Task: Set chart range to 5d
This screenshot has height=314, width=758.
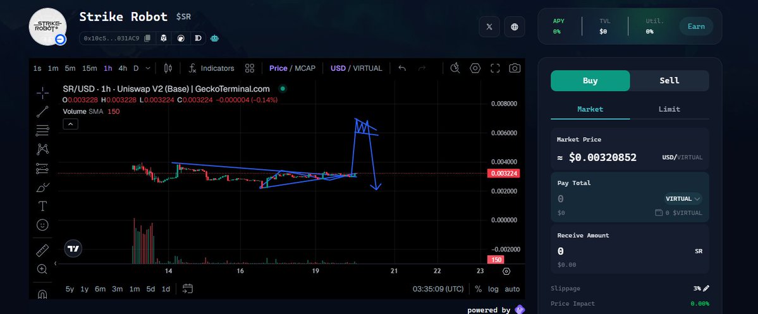Action: pos(151,289)
